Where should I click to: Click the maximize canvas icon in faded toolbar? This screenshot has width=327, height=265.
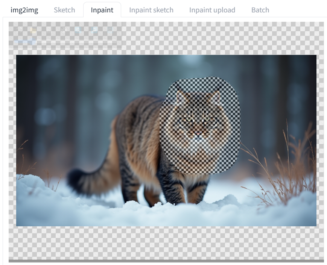point(19,30)
